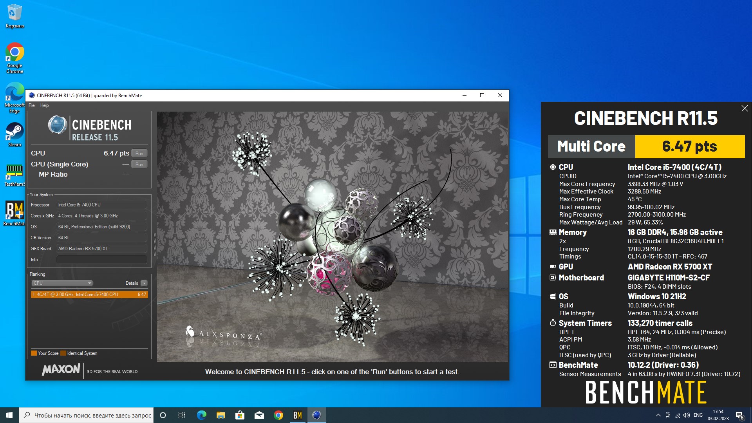The image size is (752, 423).
Task: Open the Windows Start menu
Action: [x=9, y=415]
